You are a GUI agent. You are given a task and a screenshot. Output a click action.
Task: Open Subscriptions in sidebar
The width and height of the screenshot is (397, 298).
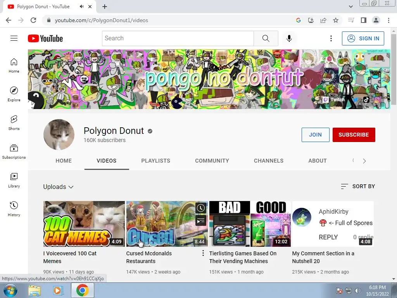coord(14,151)
